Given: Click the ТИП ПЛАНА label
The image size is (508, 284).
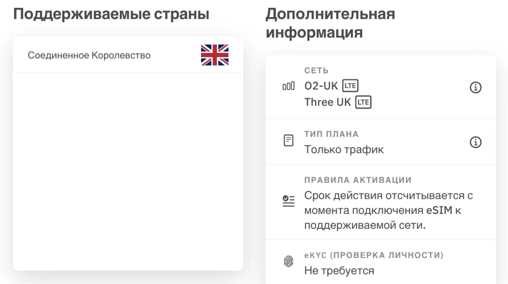Looking at the screenshot, I should (x=332, y=134).
